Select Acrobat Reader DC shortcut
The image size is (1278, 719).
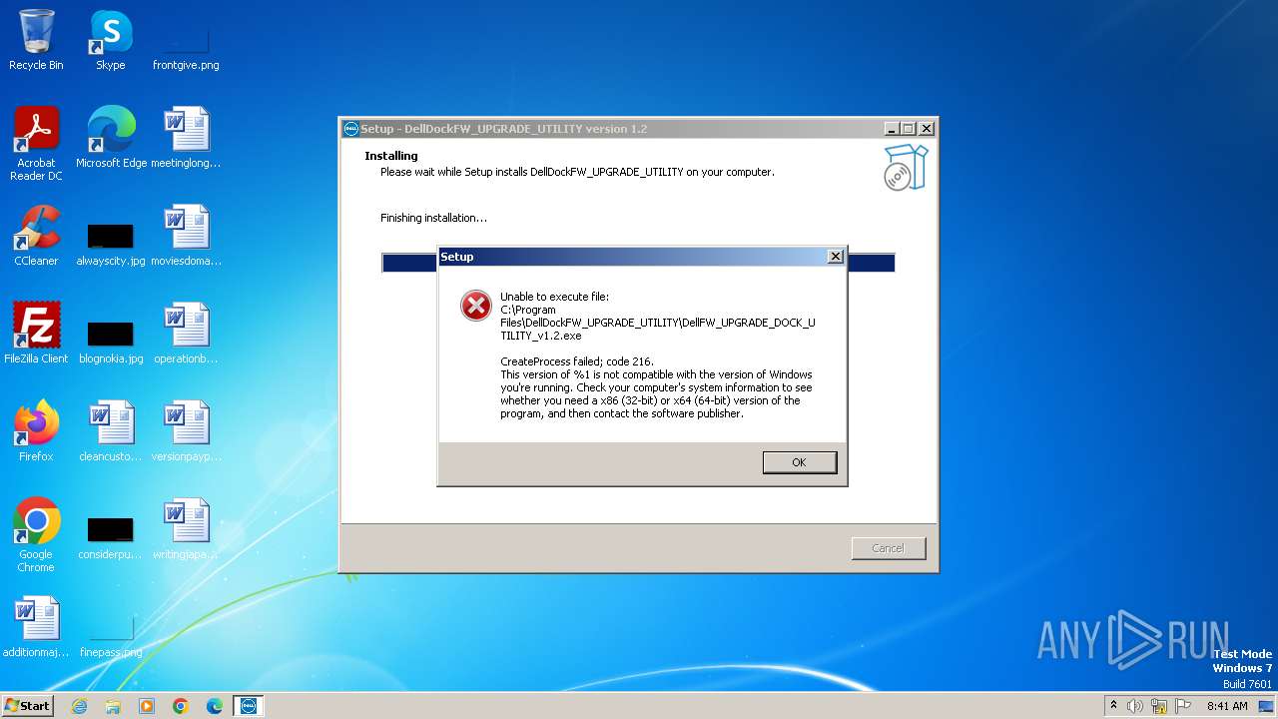(36, 144)
